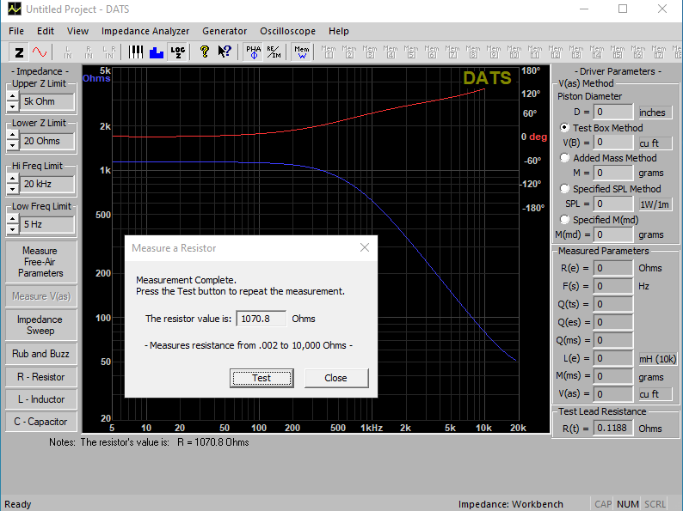
Task: Open the Impedance Analyzer menu
Action: [145, 31]
